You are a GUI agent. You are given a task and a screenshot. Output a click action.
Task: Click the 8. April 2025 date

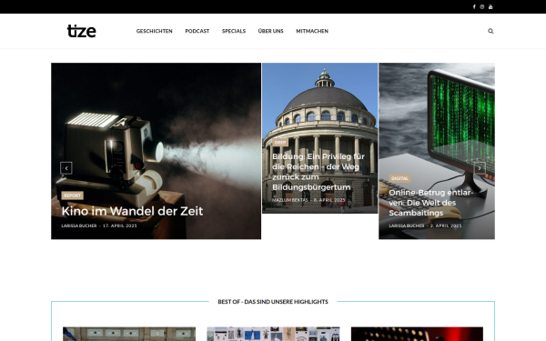[x=329, y=200]
